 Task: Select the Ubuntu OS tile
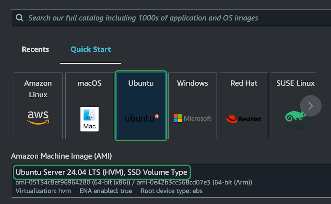141,106
